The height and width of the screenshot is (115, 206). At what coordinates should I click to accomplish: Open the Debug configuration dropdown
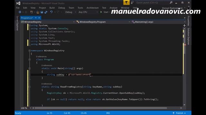pyautogui.click(x=70, y=12)
